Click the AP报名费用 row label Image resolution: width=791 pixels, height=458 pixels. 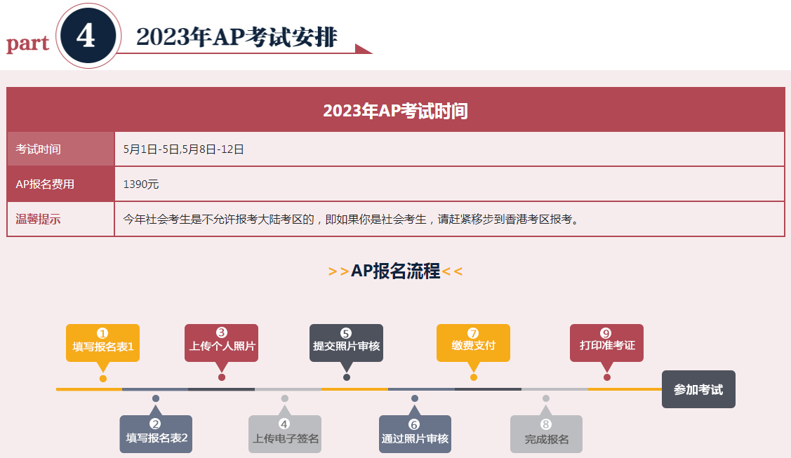click(60, 184)
